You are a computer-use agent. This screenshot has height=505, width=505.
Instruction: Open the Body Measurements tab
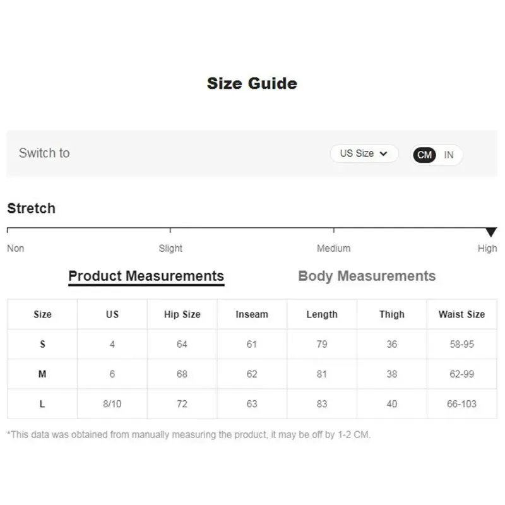tap(367, 276)
